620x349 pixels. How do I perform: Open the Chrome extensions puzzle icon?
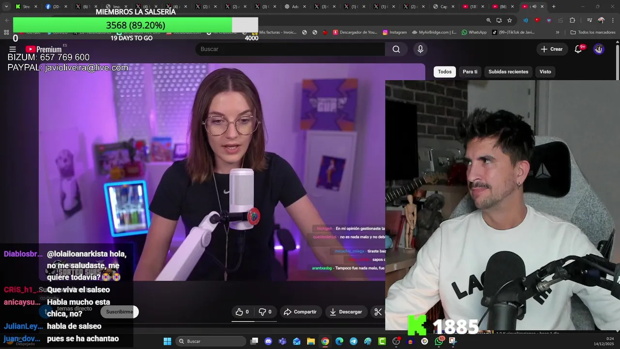[573, 20]
